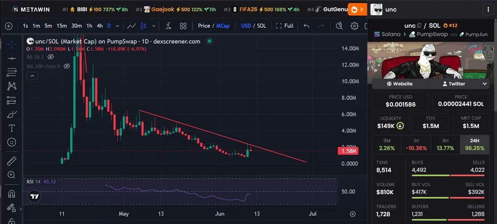Image resolution: width=497 pixels, height=224 pixels.
Task: Select the D daily interval
Action: click(109, 26)
